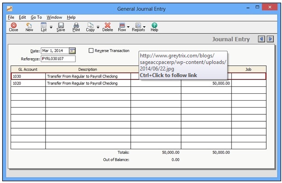Open the Edit menu
Image resolution: width=282 pixels, height=183 pixels.
pos(22,18)
